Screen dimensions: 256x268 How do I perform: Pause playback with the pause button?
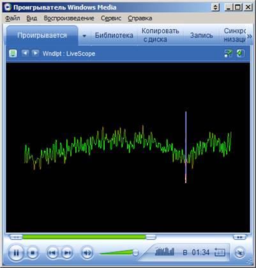pos(16,253)
